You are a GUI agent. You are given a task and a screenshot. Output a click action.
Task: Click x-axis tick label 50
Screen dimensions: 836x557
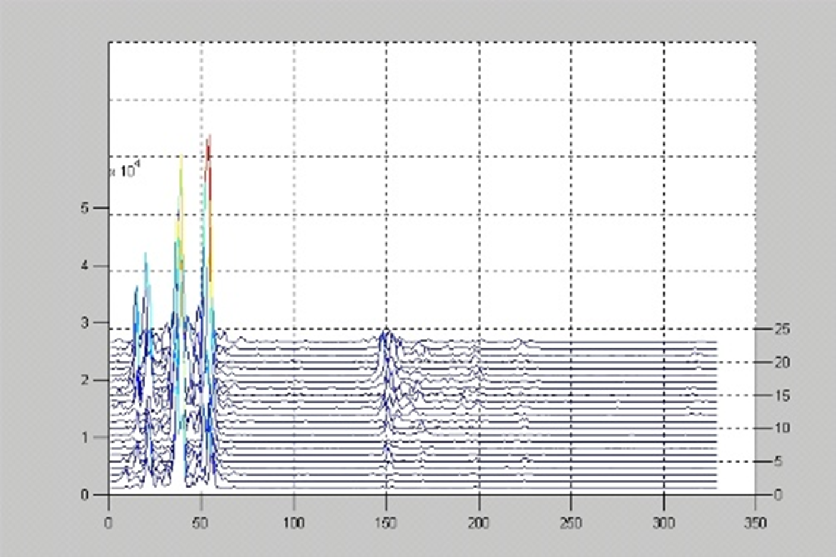(x=201, y=523)
